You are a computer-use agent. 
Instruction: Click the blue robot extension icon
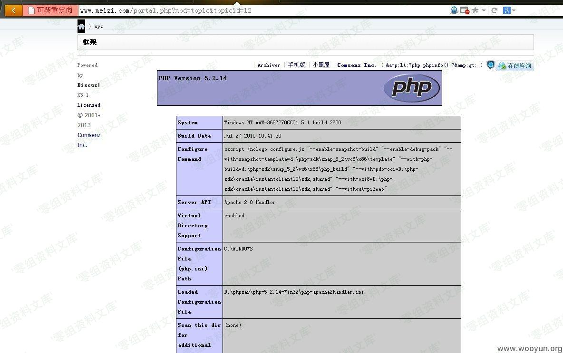(454, 10)
